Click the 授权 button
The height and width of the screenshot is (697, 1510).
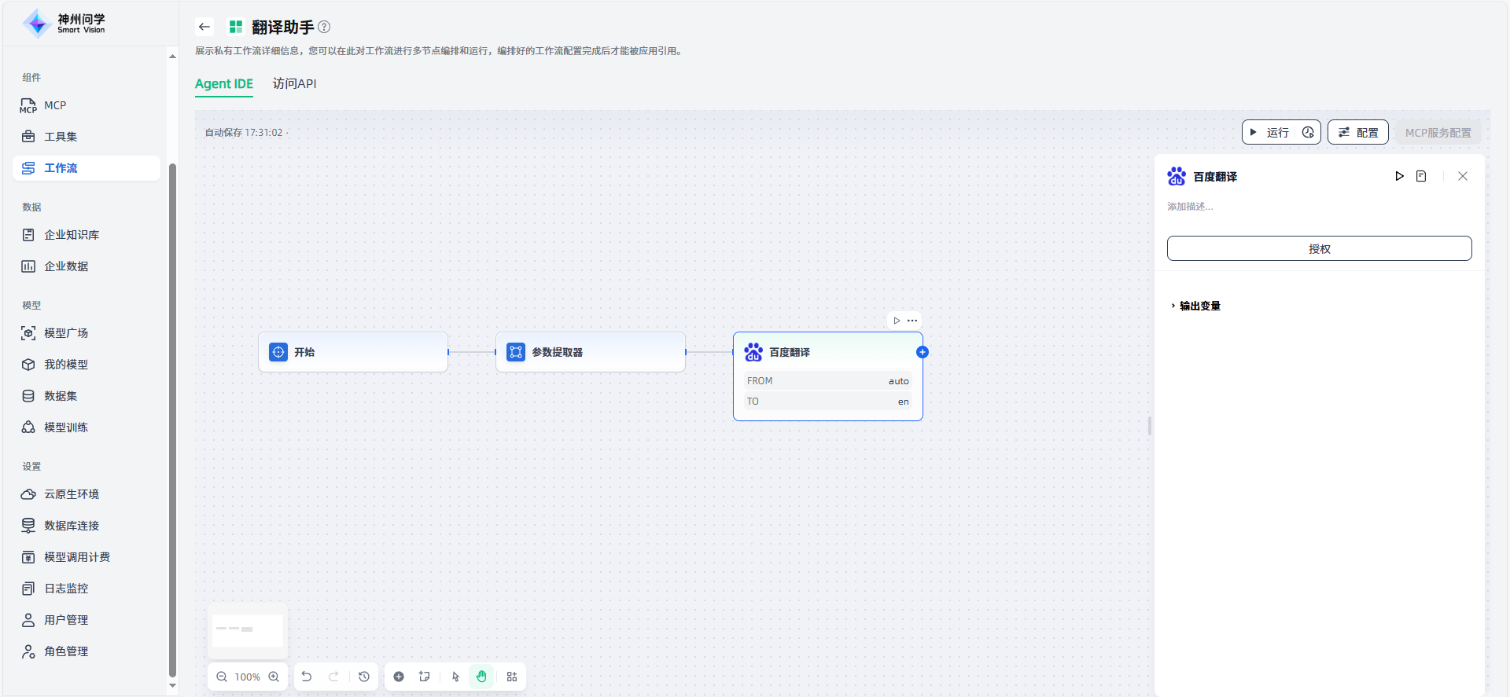click(x=1319, y=248)
